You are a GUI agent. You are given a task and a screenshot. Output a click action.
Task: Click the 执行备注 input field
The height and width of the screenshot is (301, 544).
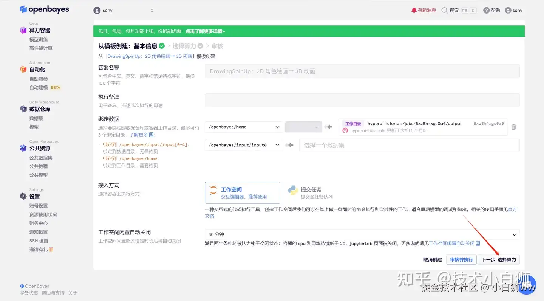[x=362, y=100]
